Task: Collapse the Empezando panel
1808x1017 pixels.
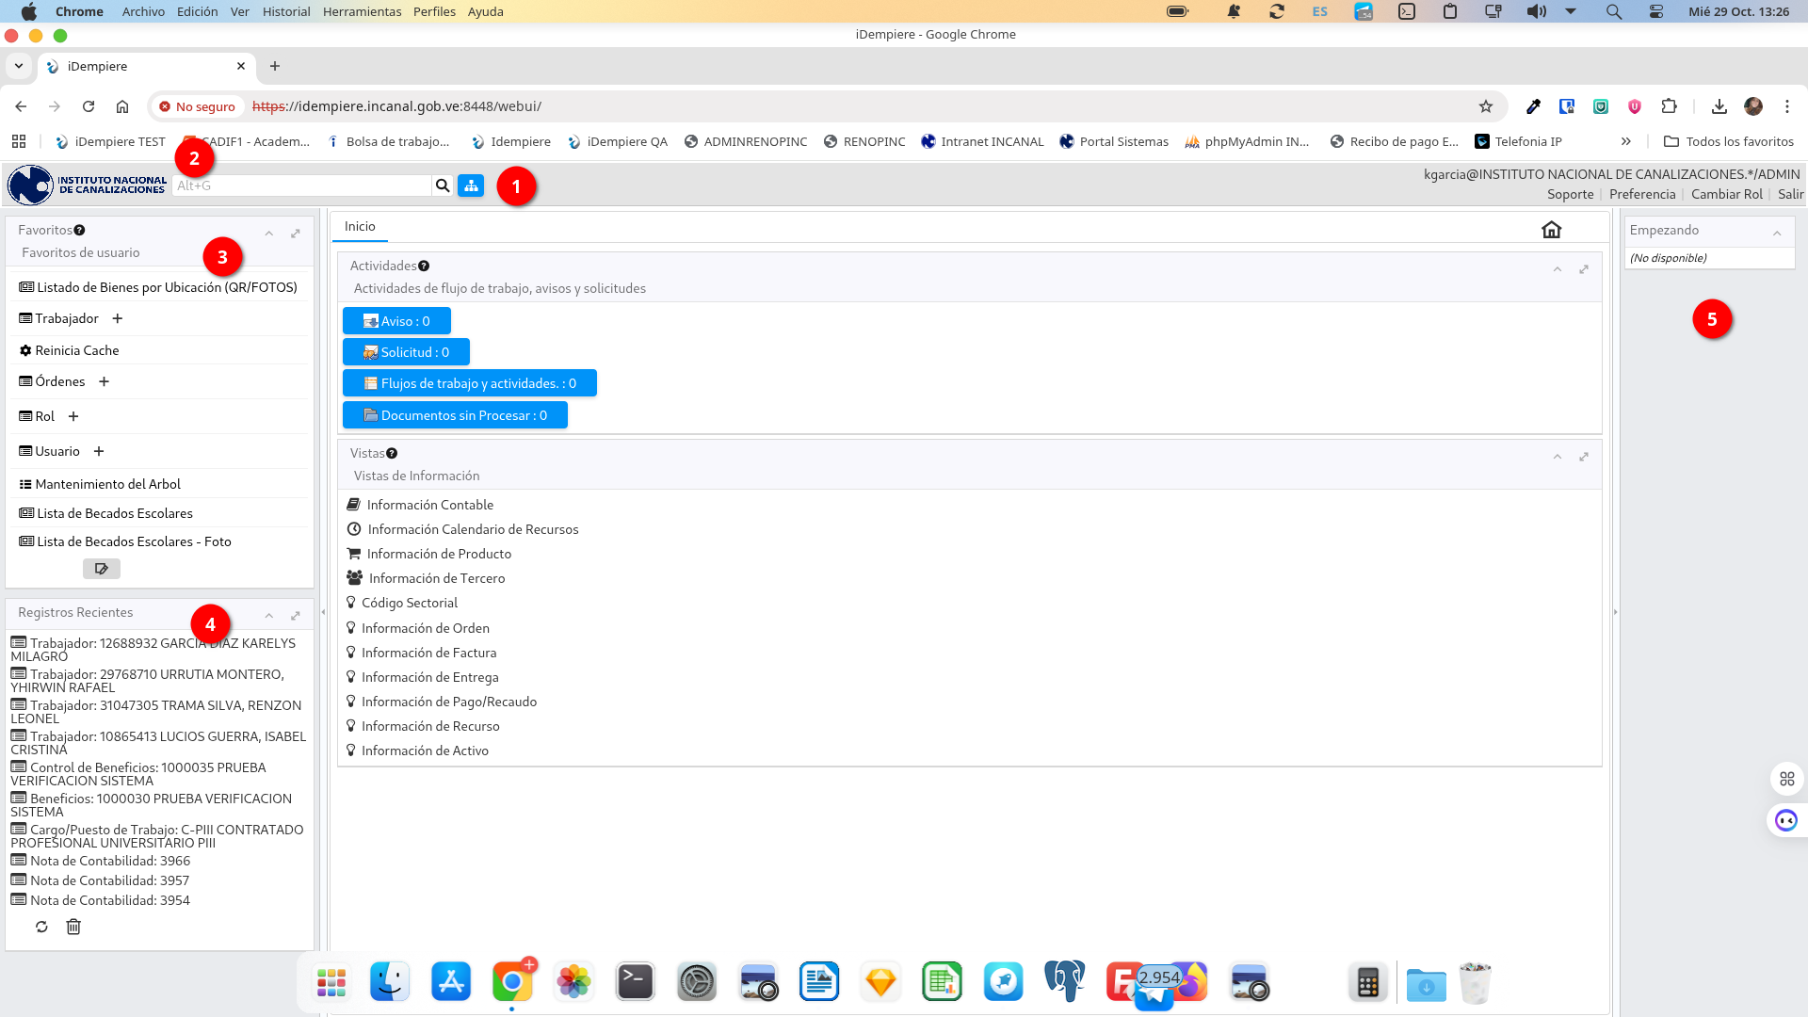Action: 1777,233
